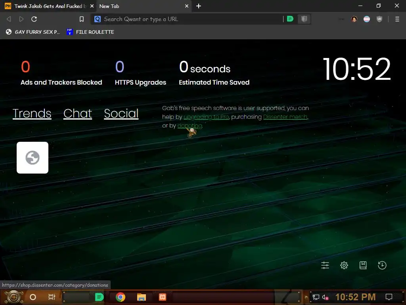Open the green Dissenter comments icon

click(x=290, y=19)
